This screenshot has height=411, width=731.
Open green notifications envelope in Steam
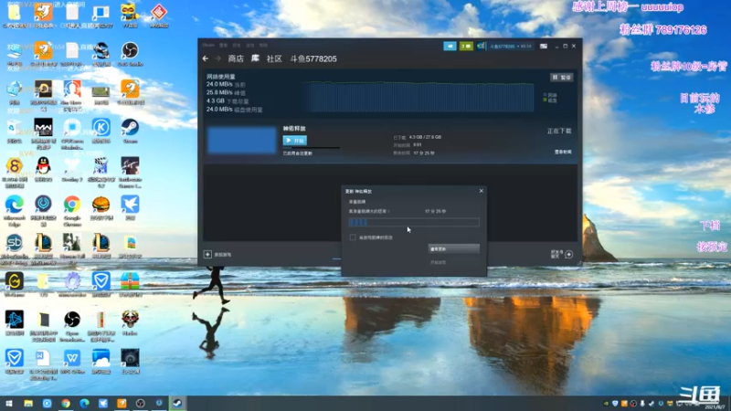tap(466, 47)
